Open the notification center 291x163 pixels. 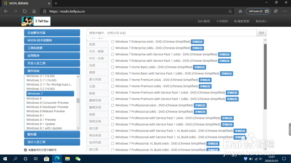284,159
